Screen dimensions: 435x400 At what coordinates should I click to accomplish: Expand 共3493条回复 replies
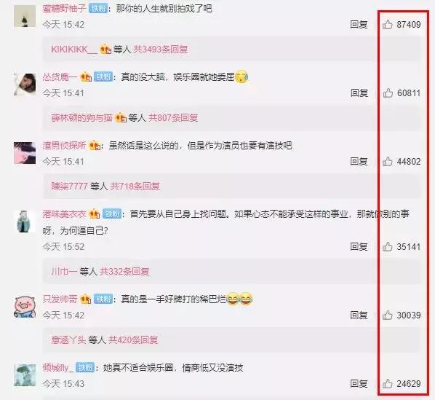tap(161, 50)
